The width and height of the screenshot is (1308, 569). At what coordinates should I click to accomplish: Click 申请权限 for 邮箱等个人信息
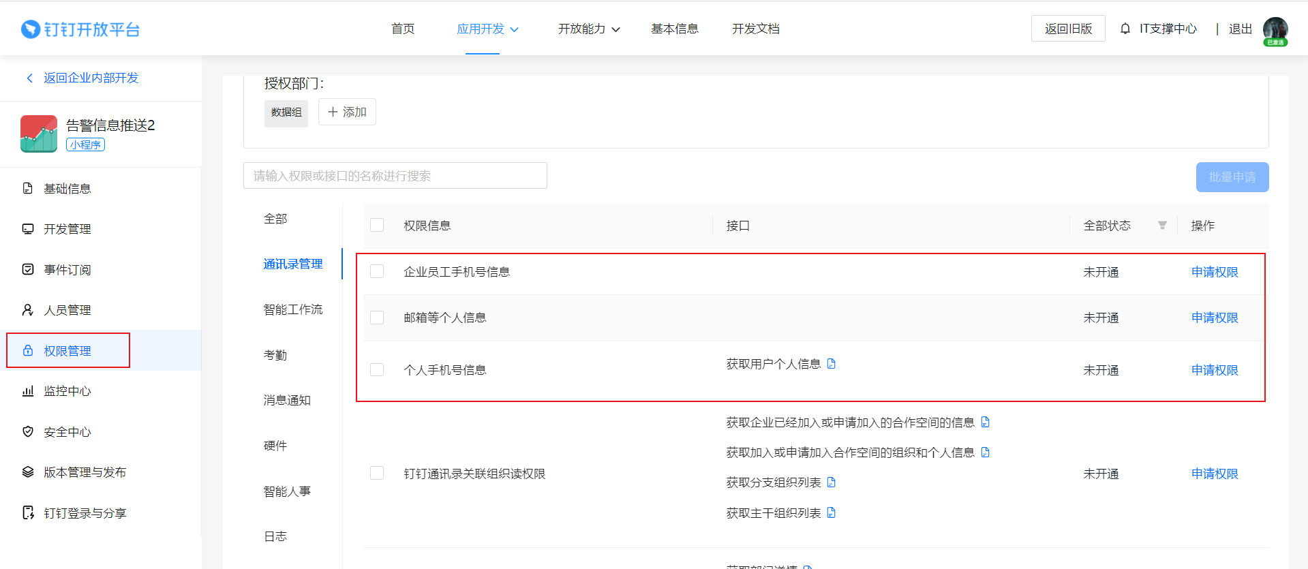tap(1215, 318)
